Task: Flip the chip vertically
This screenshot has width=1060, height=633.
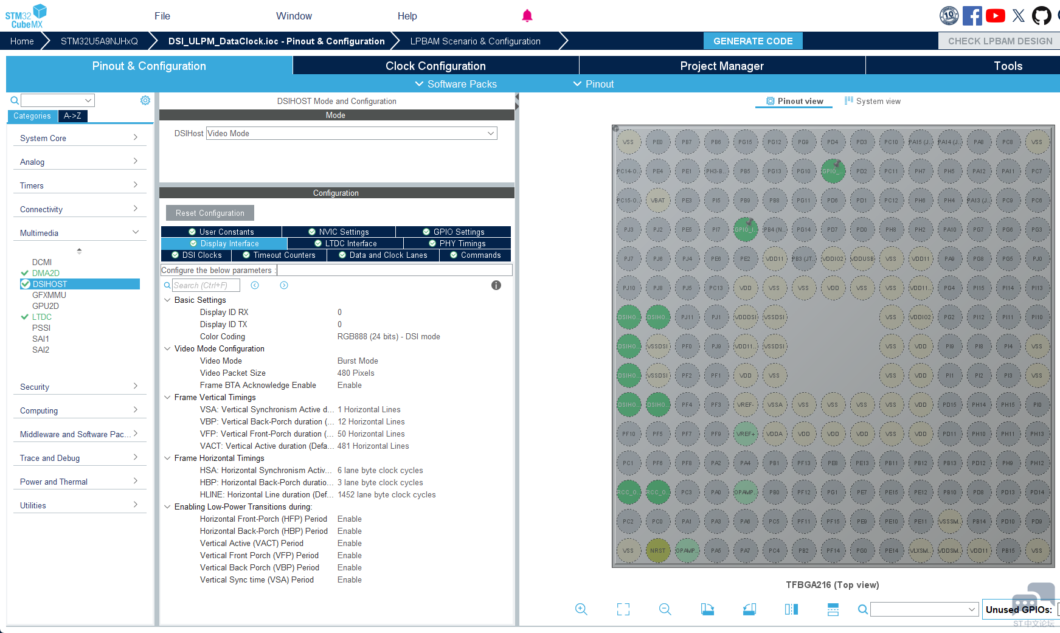Action: point(833,609)
